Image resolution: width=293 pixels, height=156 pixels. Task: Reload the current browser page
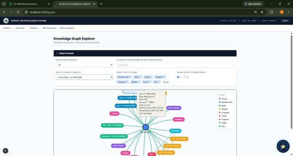coord(18,12)
